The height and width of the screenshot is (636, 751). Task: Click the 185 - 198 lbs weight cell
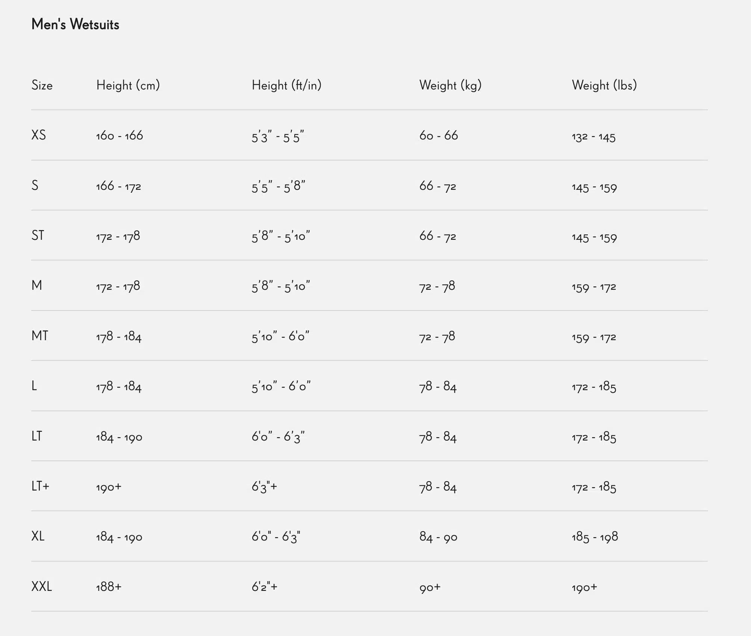pyautogui.click(x=595, y=537)
